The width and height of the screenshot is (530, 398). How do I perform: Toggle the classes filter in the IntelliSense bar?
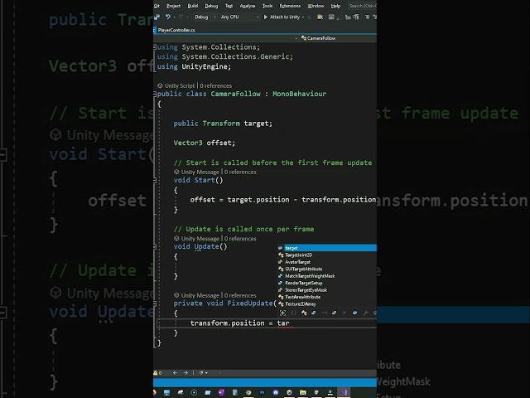tap(304, 313)
